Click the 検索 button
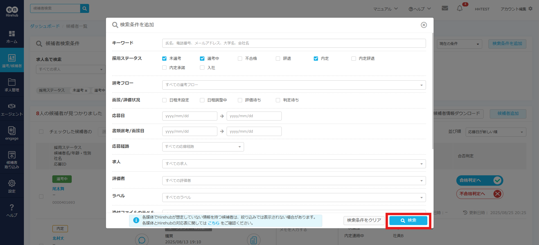539x245 pixels. pyautogui.click(x=408, y=221)
